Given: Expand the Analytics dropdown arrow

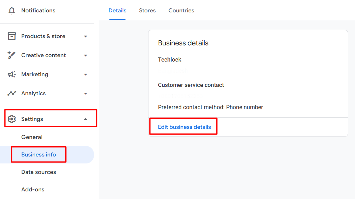Looking at the screenshot, I should 85,94.
